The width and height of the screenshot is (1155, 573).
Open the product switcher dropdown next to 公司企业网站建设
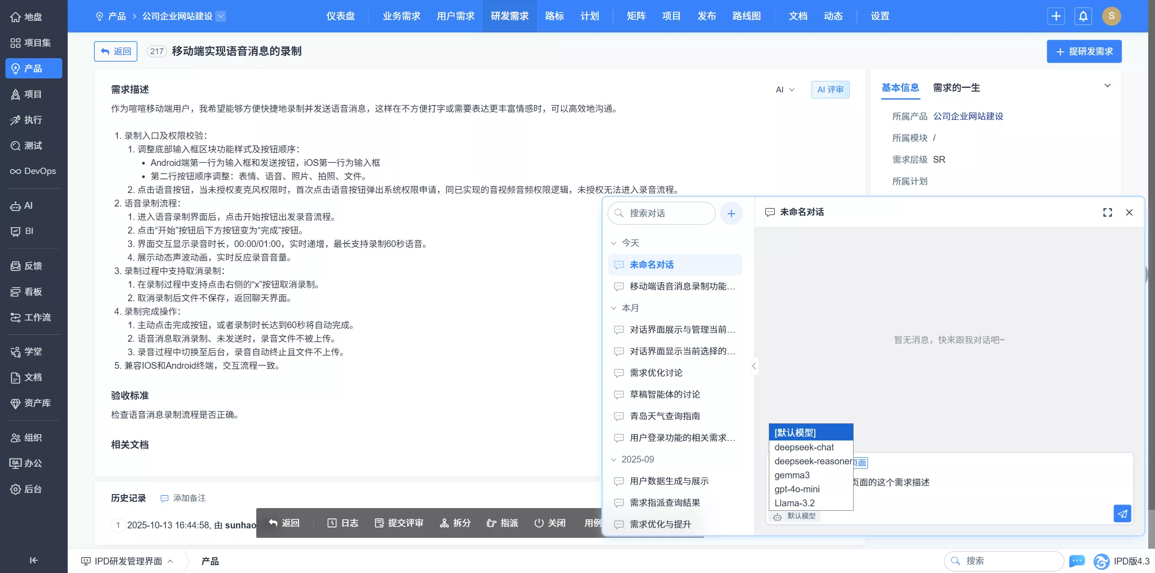tap(221, 16)
